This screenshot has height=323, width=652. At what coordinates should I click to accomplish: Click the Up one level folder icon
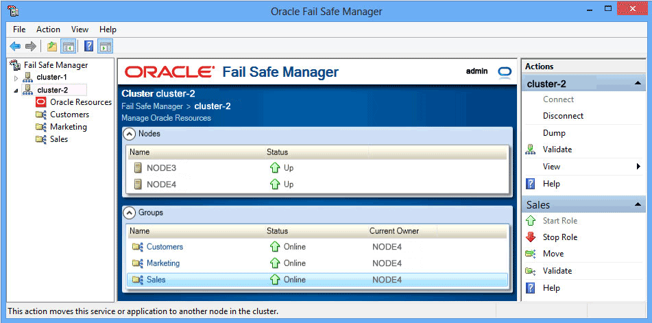52,46
